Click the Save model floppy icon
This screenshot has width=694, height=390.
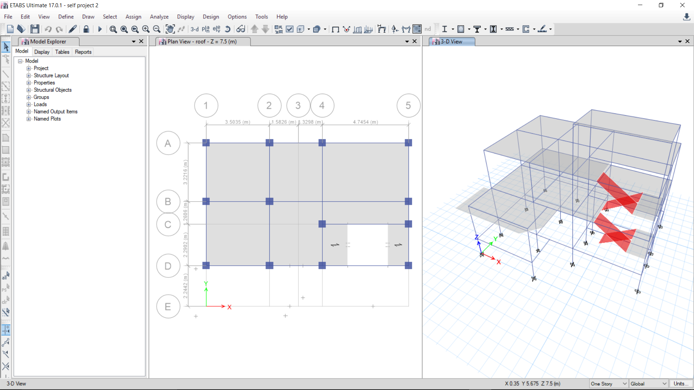pos(35,29)
